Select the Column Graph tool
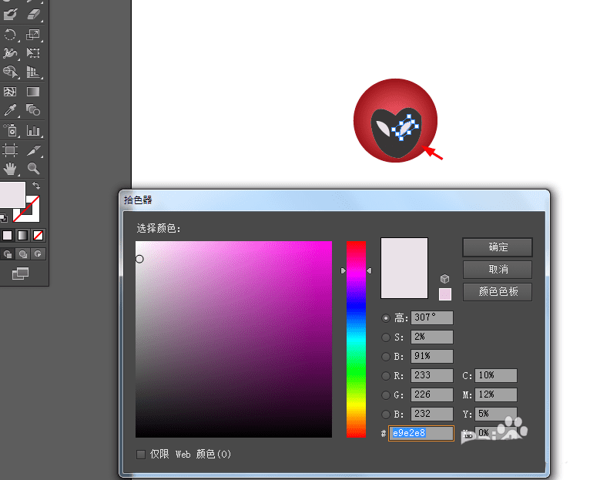The height and width of the screenshot is (480, 600). click(x=33, y=130)
